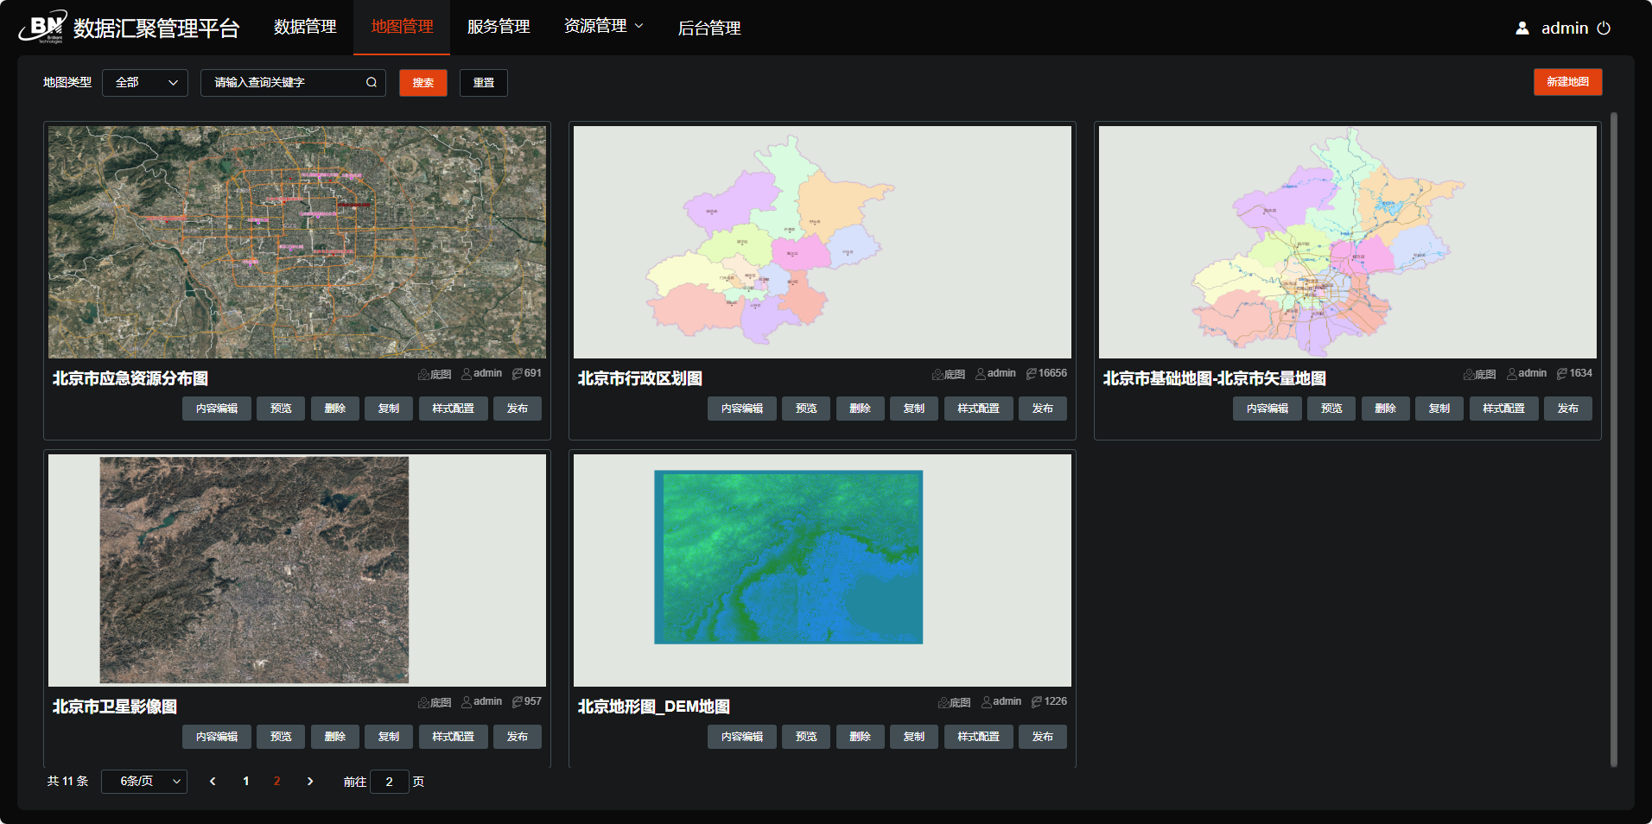Click the user profile icon beside admin
The height and width of the screenshot is (824, 1652).
[x=1522, y=28]
